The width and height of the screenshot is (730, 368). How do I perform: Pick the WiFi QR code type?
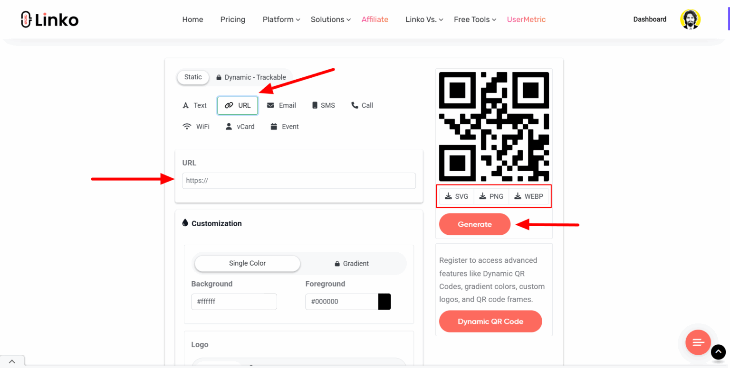point(196,126)
